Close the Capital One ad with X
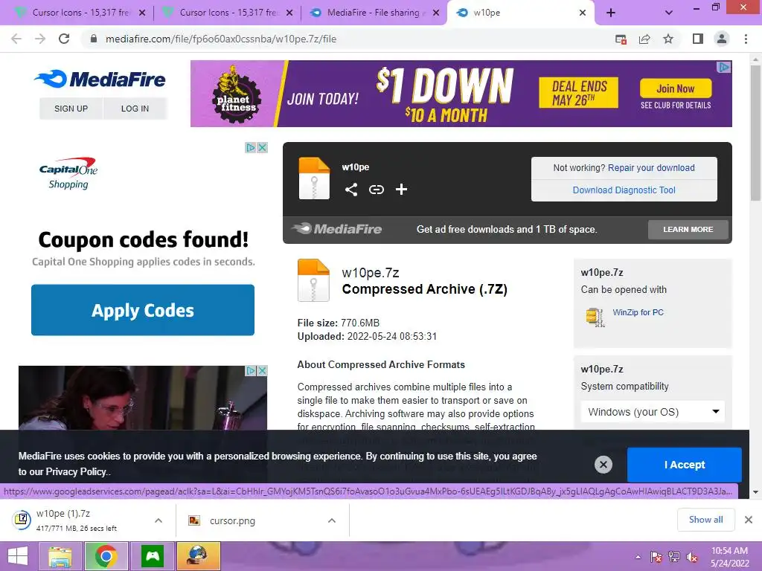This screenshot has width=762, height=571. pos(263,147)
